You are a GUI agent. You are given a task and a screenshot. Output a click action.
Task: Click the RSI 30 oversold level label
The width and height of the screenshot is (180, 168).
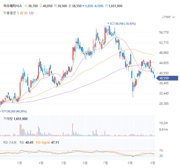161,156
